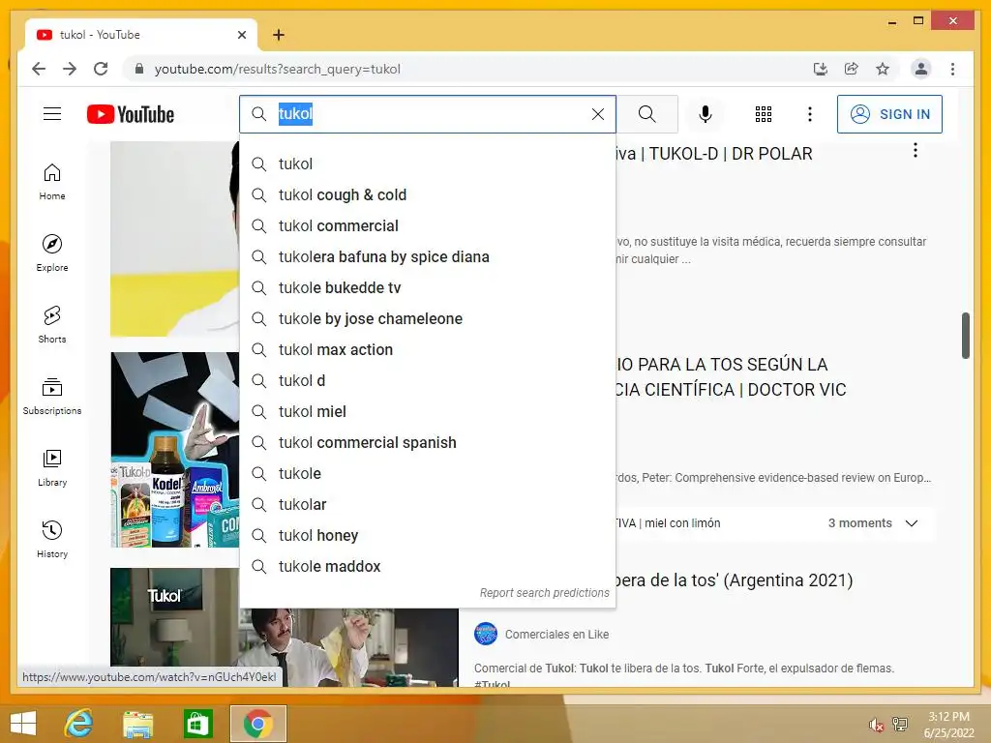The width and height of the screenshot is (991, 743).
Task: Click the address bar URL
Action: (278, 69)
